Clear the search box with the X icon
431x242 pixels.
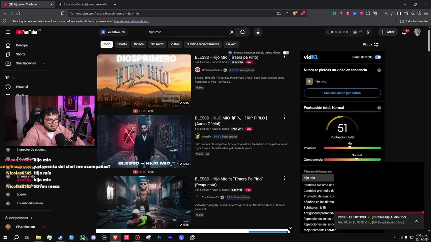coord(232,32)
